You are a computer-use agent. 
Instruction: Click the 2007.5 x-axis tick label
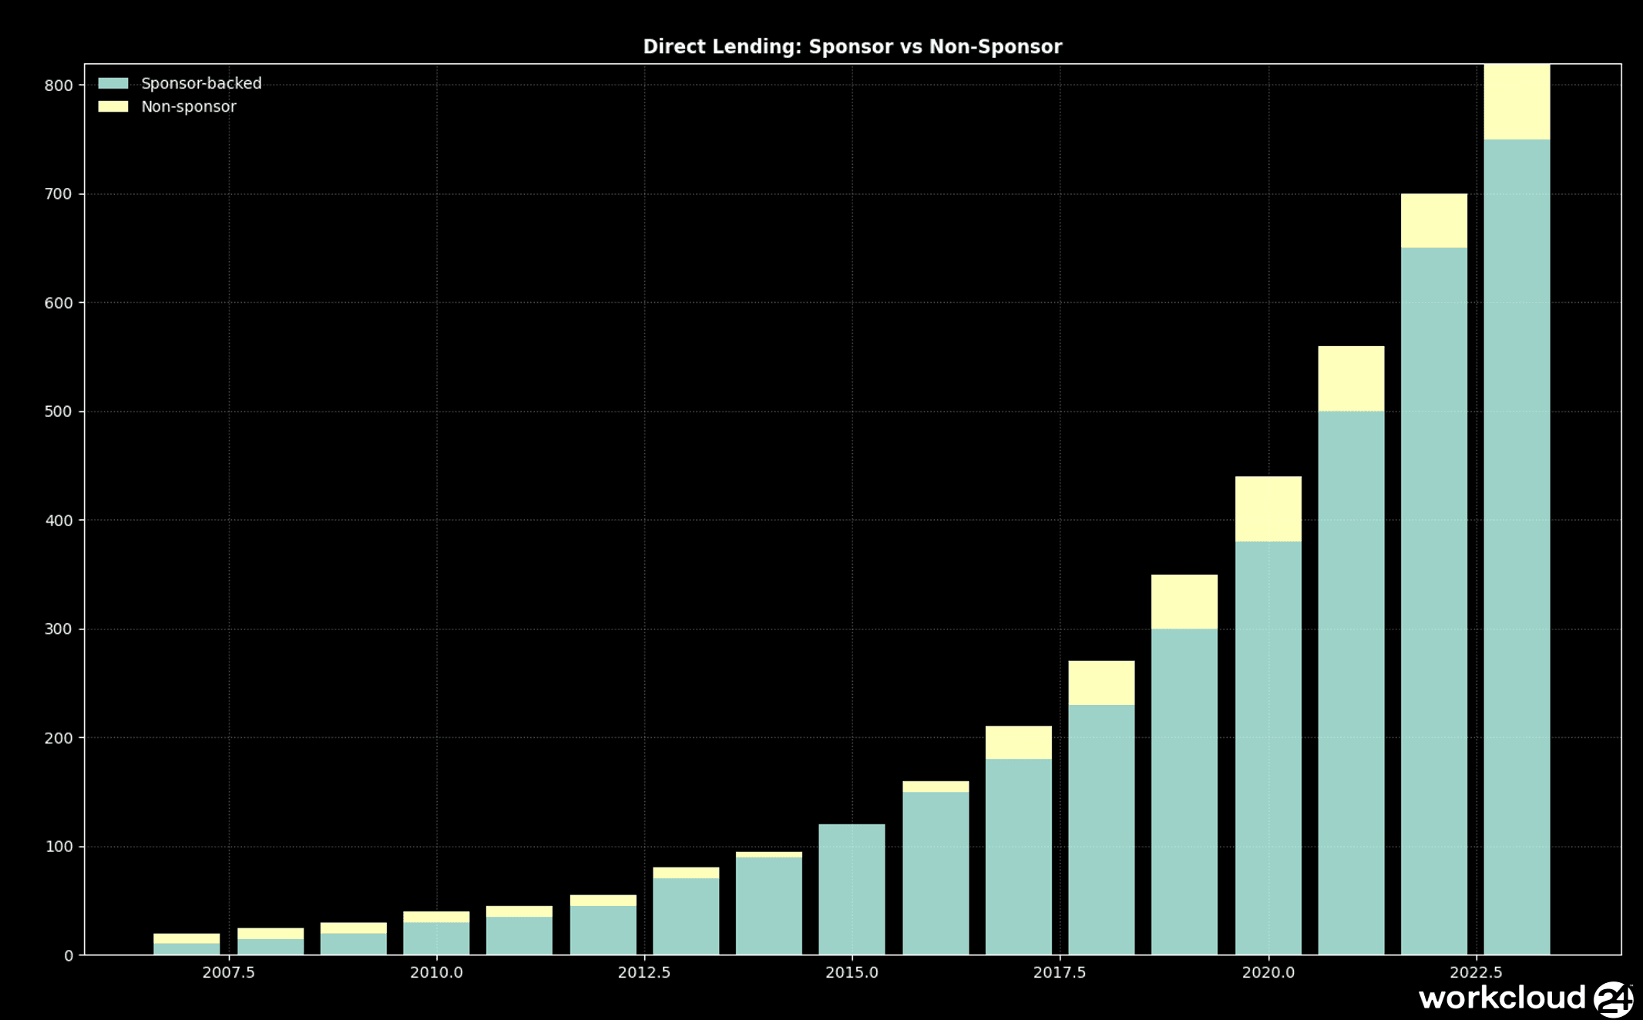pyautogui.click(x=228, y=972)
